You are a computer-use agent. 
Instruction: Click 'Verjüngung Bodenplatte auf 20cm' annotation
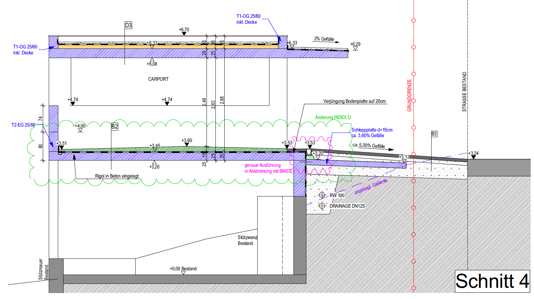click(x=354, y=101)
